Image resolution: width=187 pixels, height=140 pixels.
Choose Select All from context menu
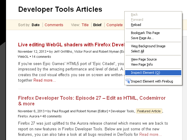tap(153, 51)
